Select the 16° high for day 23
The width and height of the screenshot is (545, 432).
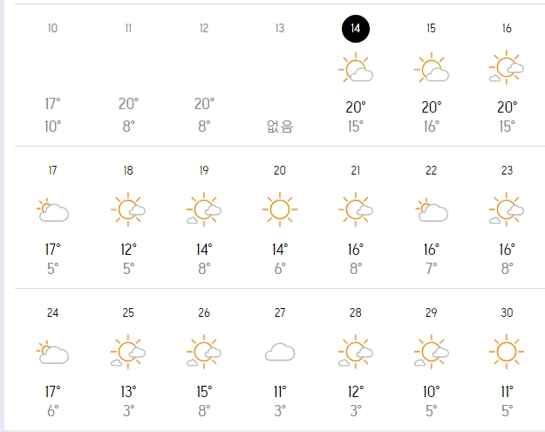click(508, 250)
